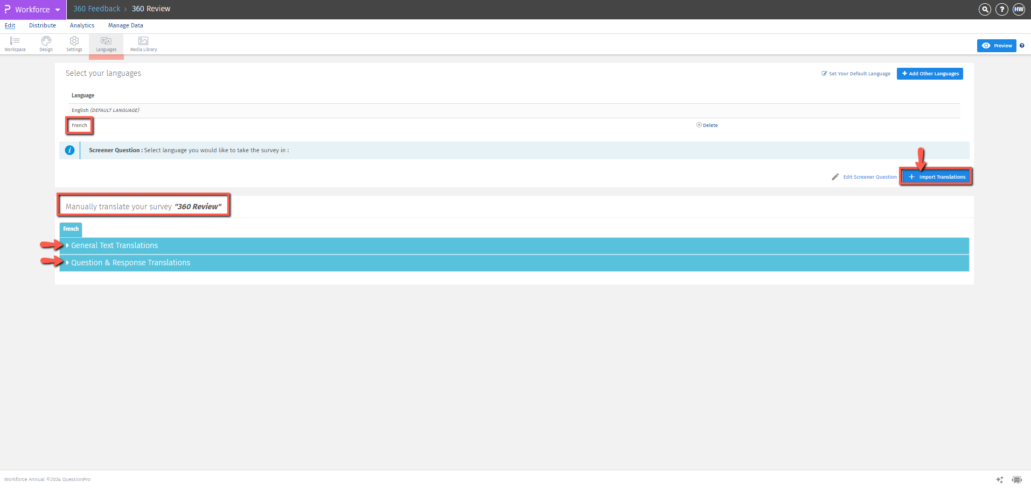Viewport: 1031px width, 488px height.
Task: Open the AI sparkles icon in the footer
Action: coord(1000,479)
